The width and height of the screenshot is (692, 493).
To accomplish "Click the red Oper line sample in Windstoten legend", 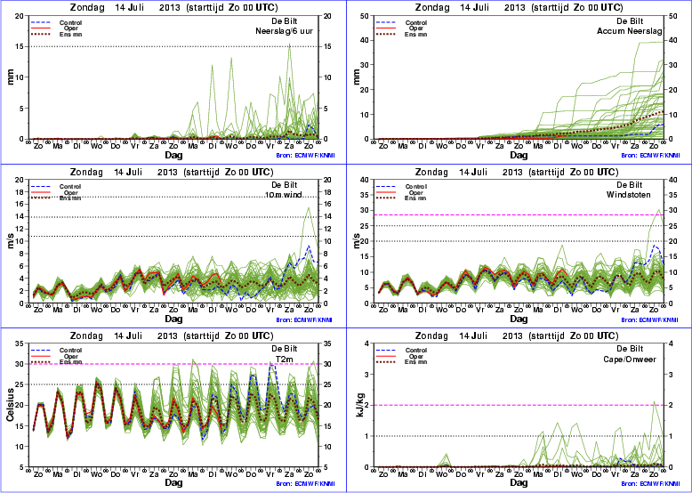I will 386,192.
